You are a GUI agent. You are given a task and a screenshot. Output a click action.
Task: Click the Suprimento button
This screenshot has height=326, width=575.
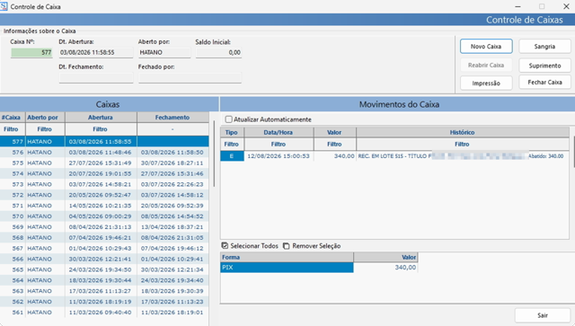coord(544,66)
